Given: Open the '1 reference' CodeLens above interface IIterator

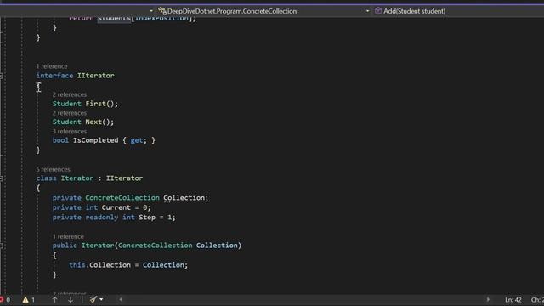Looking at the screenshot, I should tap(52, 66).
